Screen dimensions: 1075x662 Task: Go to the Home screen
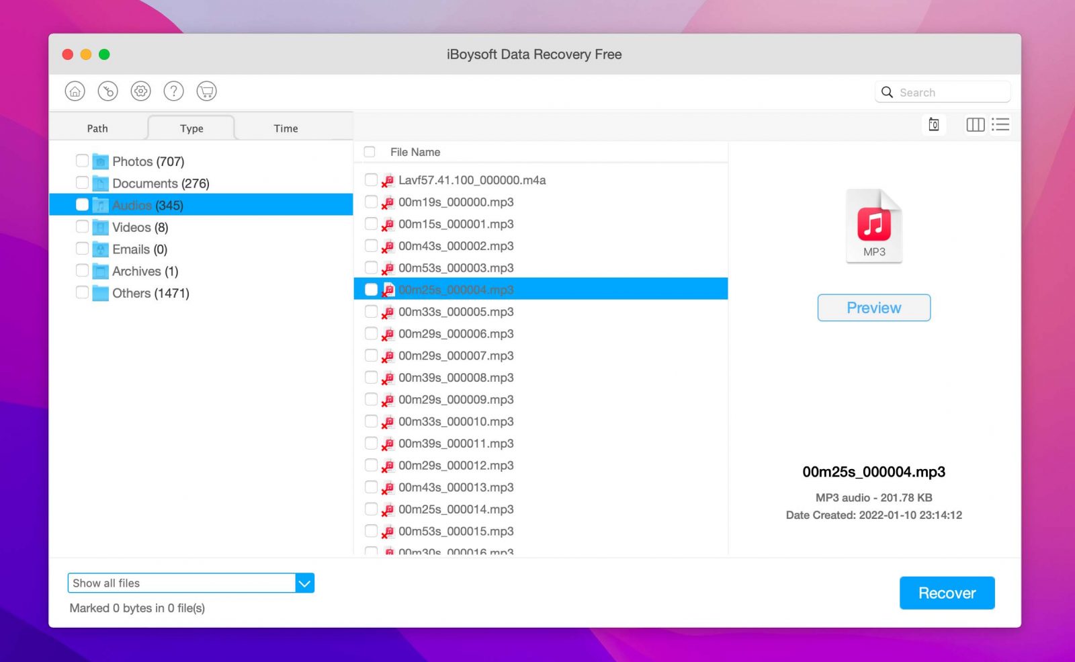tap(75, 91)
